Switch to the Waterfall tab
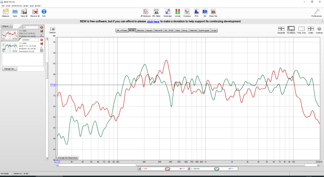 coord(193,30)
